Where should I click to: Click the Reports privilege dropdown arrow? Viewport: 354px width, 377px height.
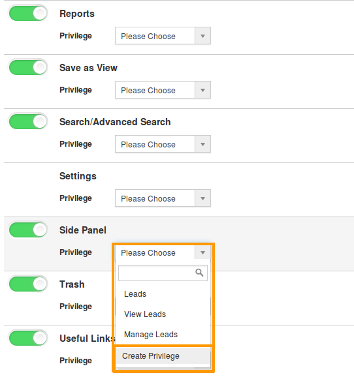[202, 36]
